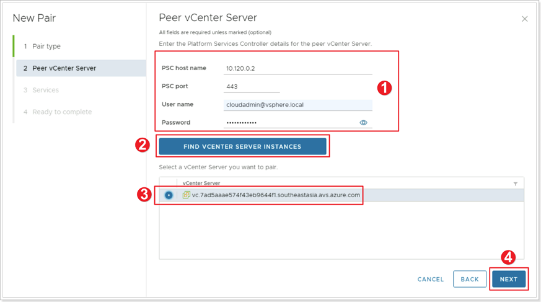Viewport: 541px width, 302px height.
Task: Click the PSC host name label
Action: coord(184,68)
